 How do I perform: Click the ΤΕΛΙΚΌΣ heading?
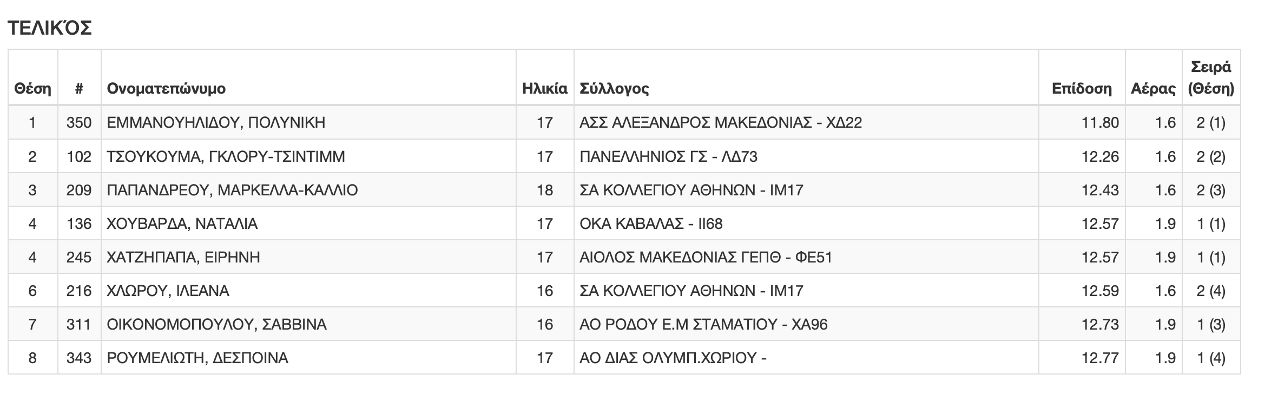tap(50, 27)
